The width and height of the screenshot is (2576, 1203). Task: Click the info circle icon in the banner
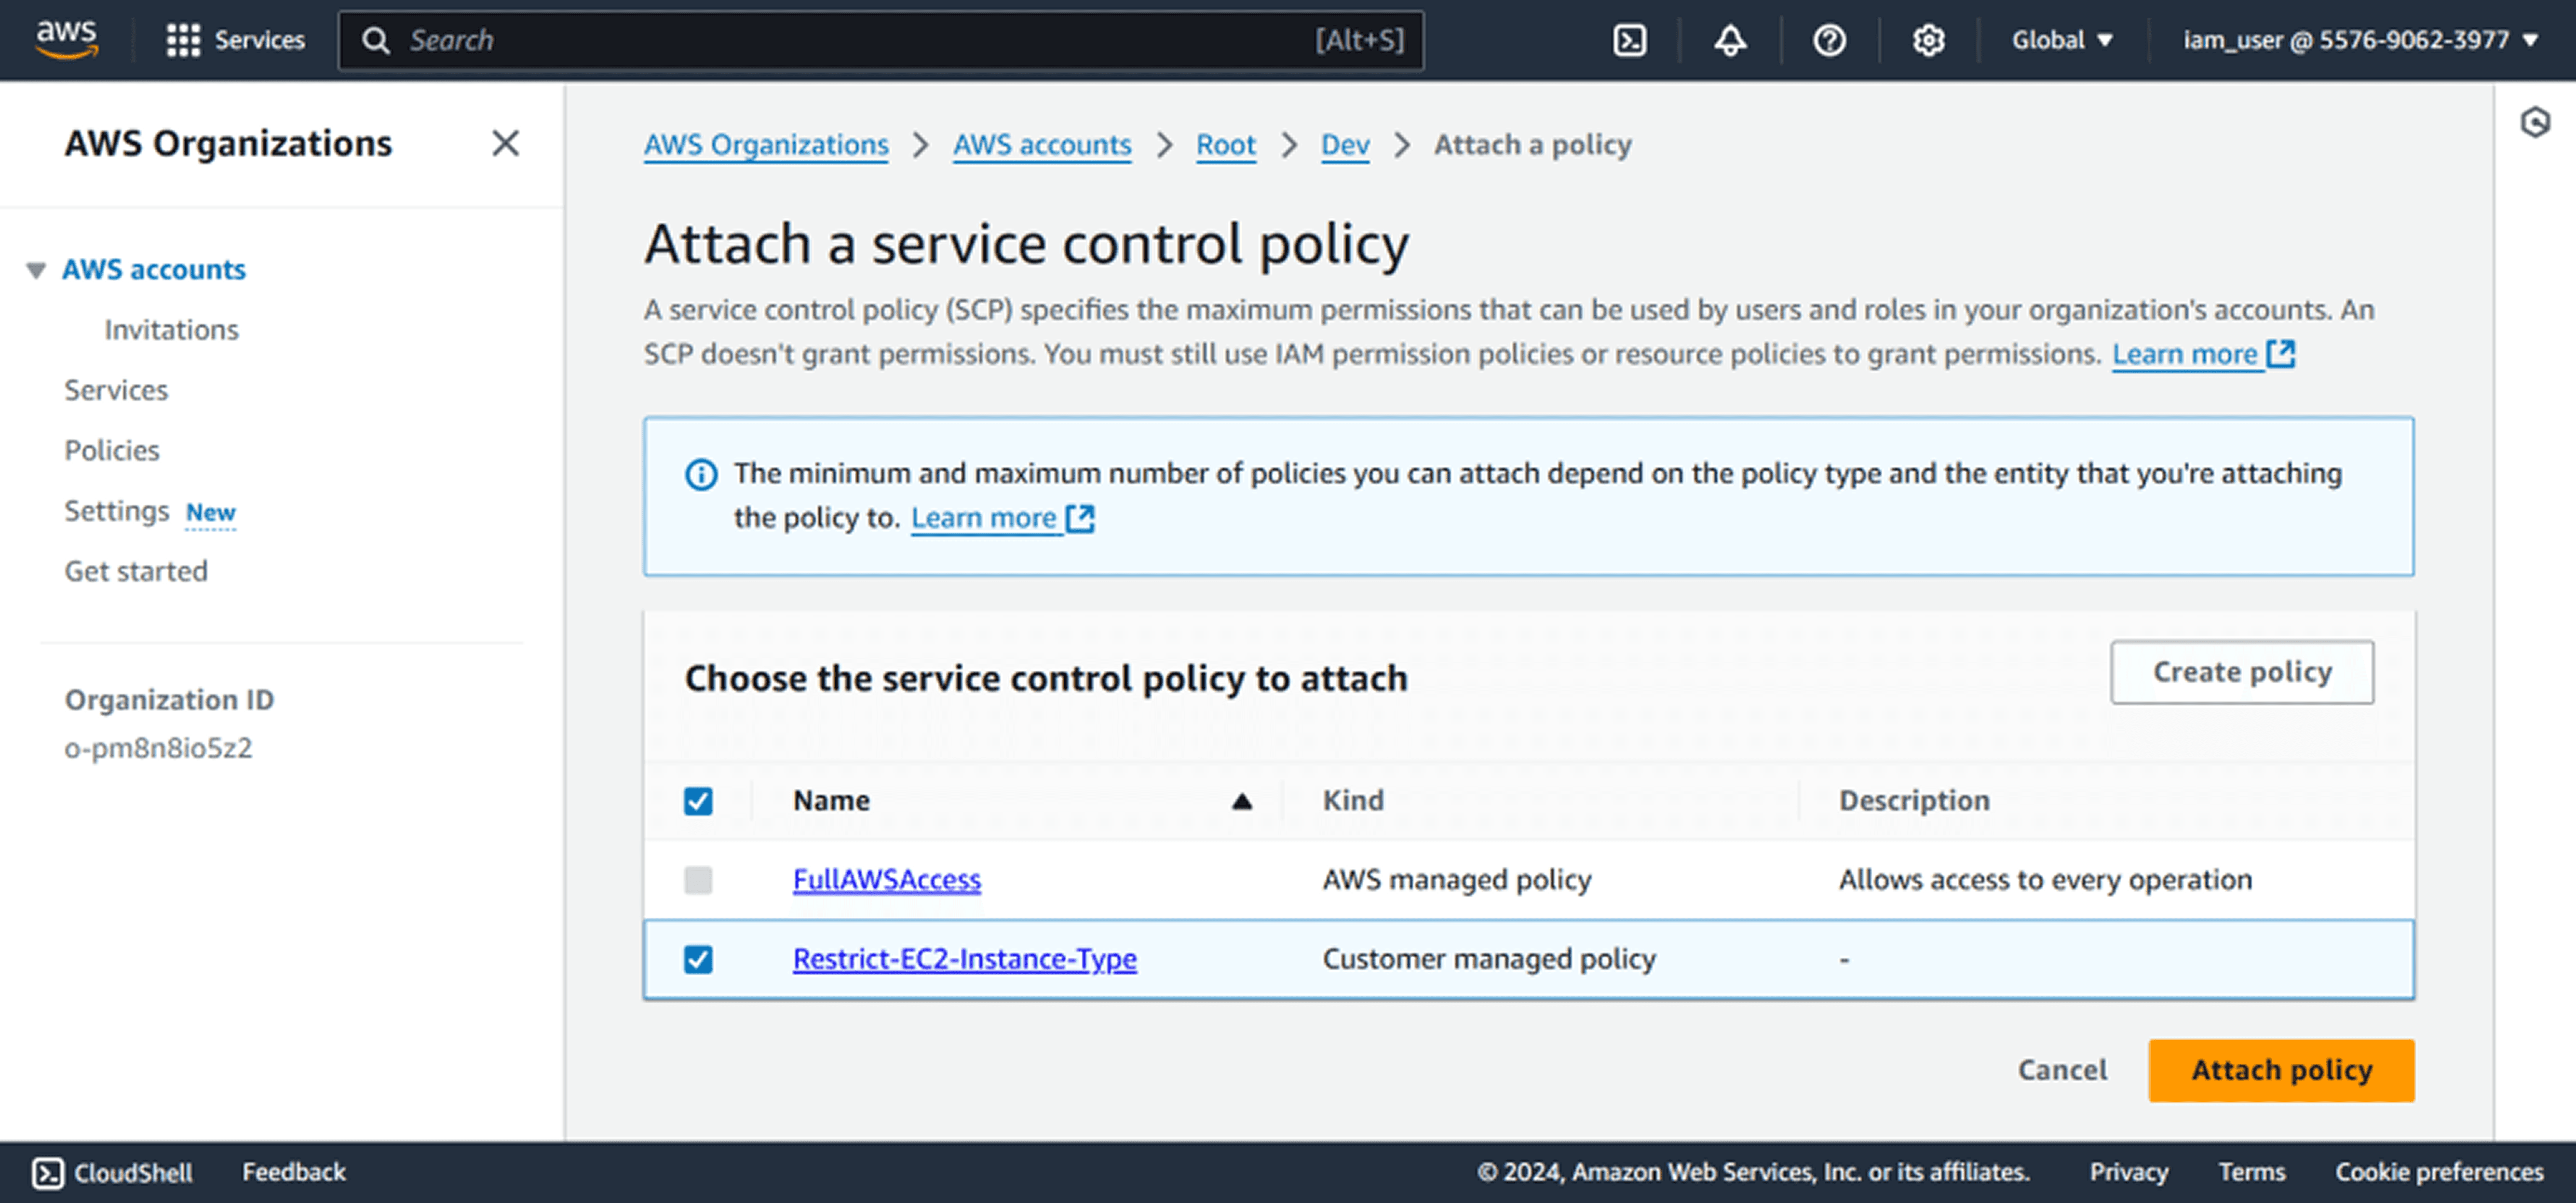tap(701, 474)
